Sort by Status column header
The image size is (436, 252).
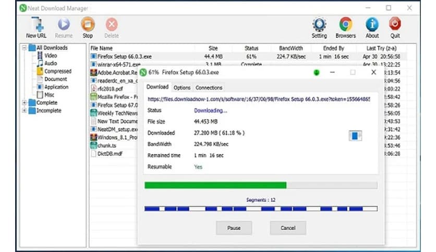(251, 48)
